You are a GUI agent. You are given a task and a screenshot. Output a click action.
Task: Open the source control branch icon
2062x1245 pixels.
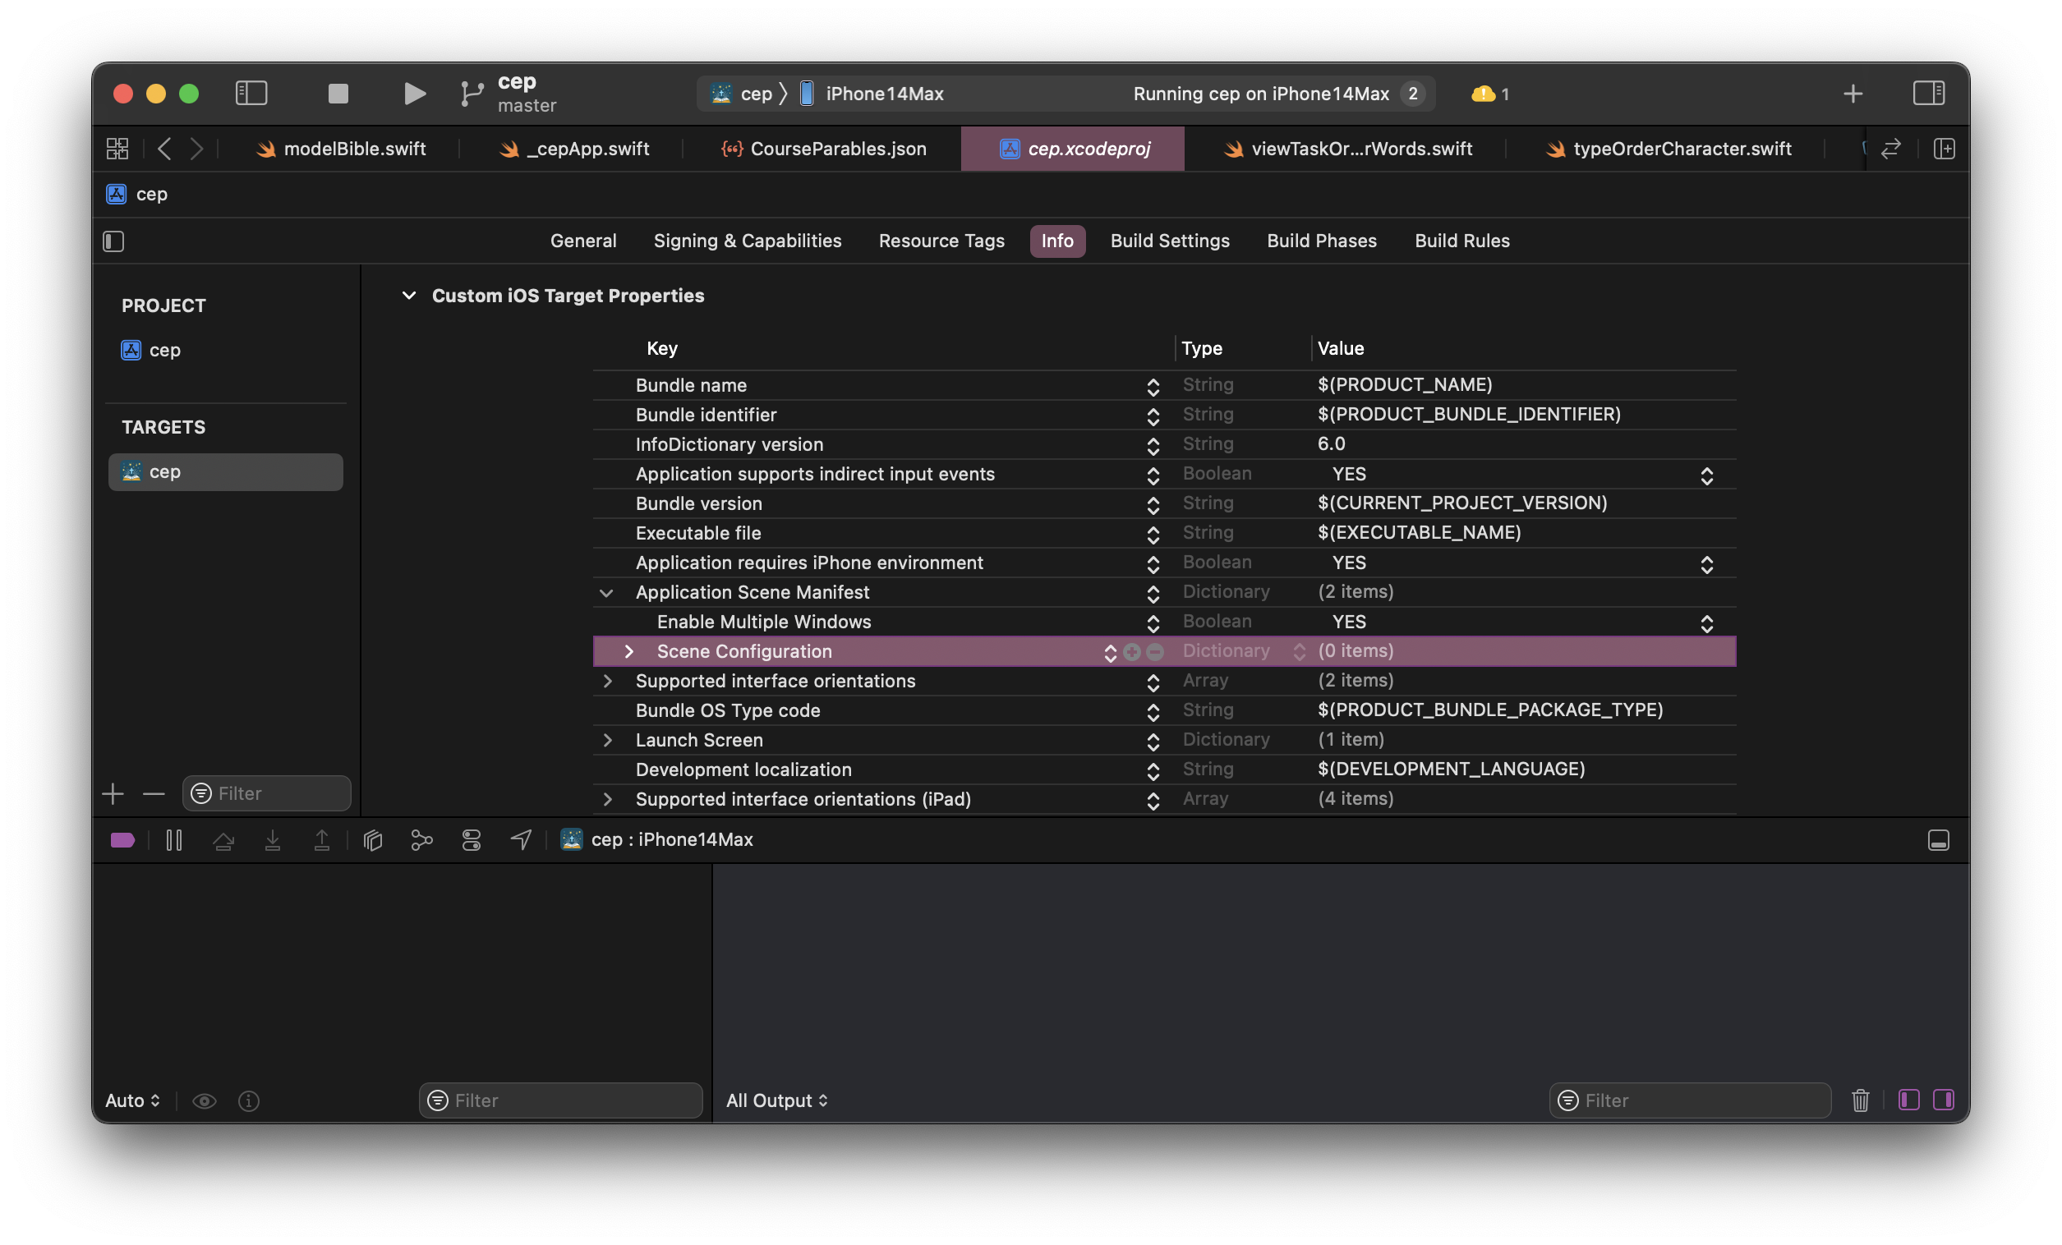472,93
